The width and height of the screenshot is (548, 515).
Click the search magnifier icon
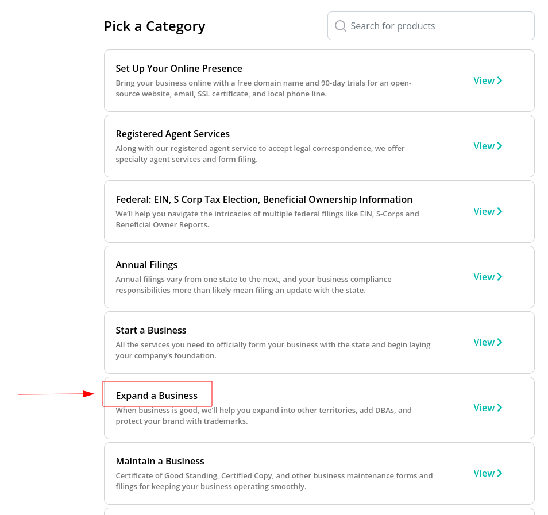click(340, 26)
